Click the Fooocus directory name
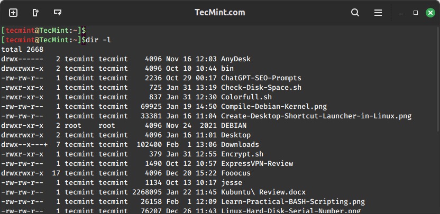440x214 pixels. pos(236,173)
